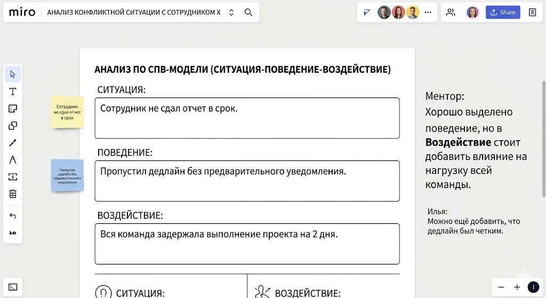Select the Shapes tool

(13, 126)
